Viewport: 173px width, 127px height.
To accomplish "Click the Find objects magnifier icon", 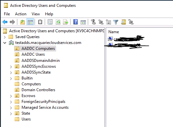I will [x=123, y=22].
